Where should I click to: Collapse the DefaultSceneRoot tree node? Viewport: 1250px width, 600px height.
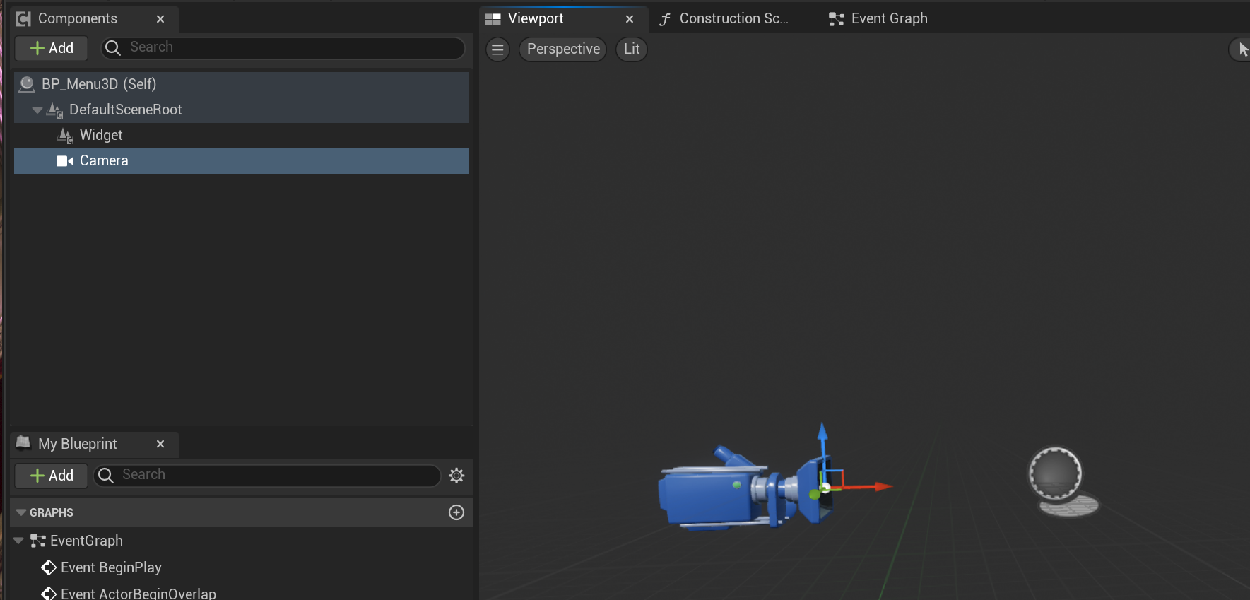click(37, 110)
